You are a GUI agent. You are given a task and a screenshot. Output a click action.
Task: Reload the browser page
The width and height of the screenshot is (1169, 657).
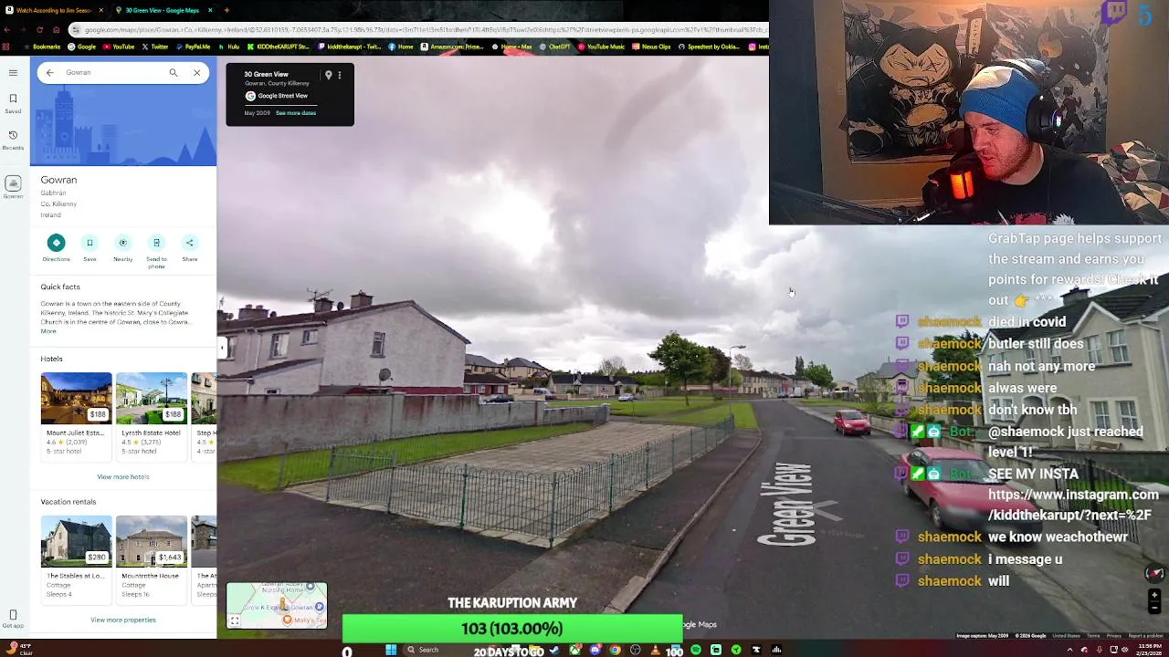pyautogui.click(x=39, y=30)
